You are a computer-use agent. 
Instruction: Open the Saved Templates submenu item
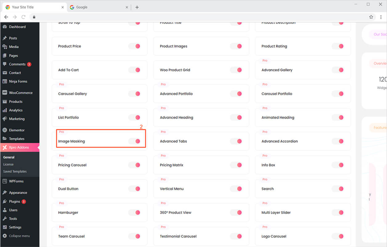15,171
